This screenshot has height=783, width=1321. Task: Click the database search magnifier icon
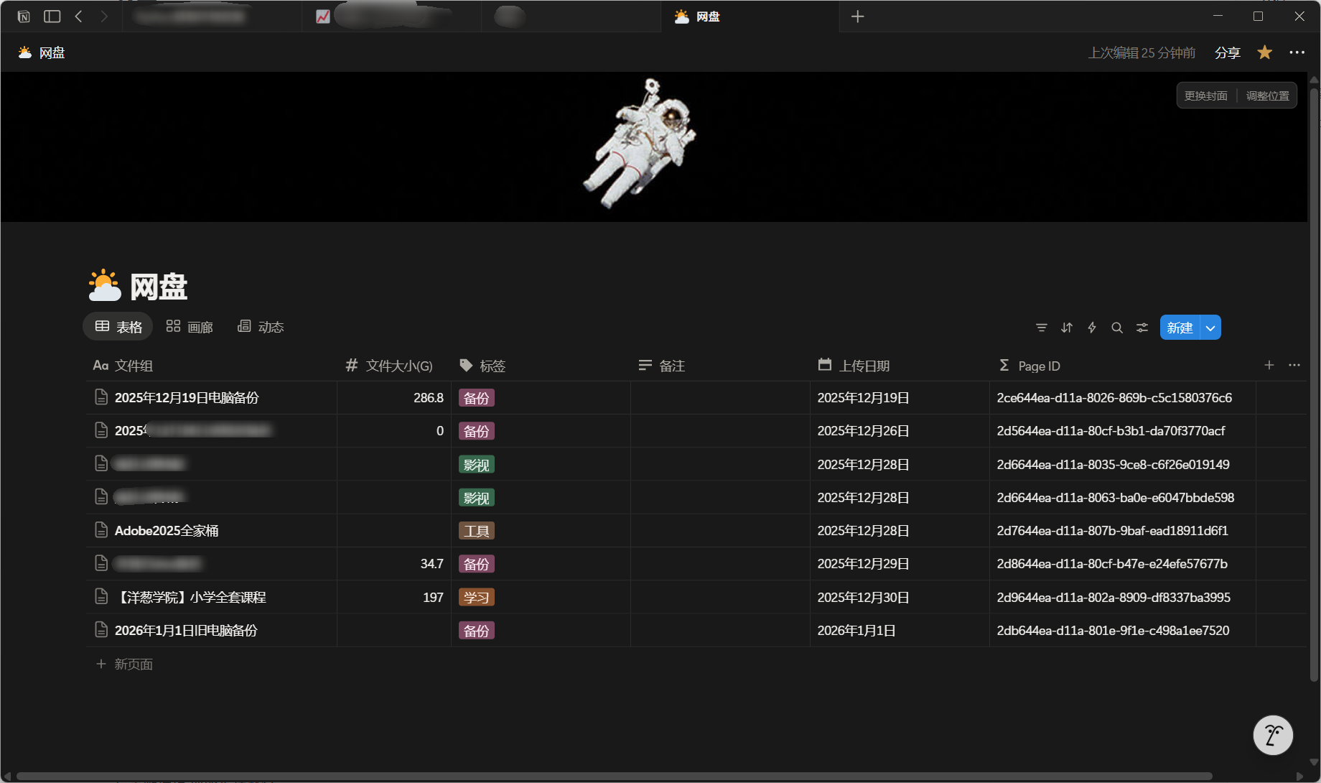[x=1117, y=328]
